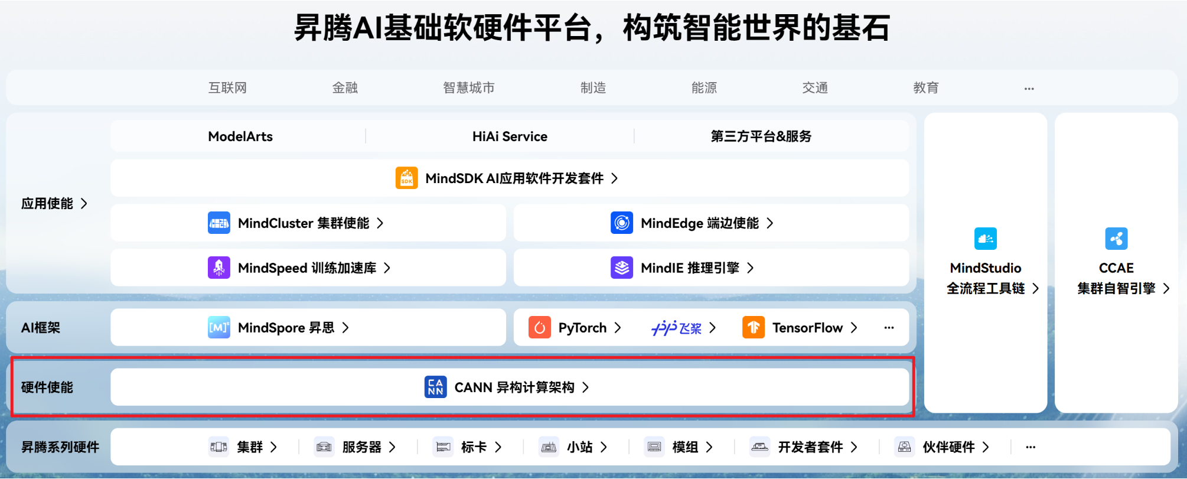Screen dimensions: 1187x479
Task: Click the more AI frameworks ellipsis
Action: [x=889, y=328]
